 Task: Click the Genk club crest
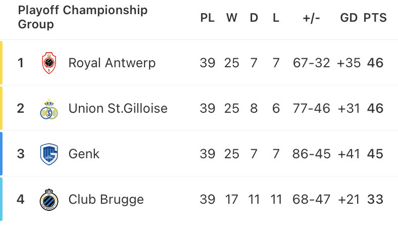(x=49, y=154)
